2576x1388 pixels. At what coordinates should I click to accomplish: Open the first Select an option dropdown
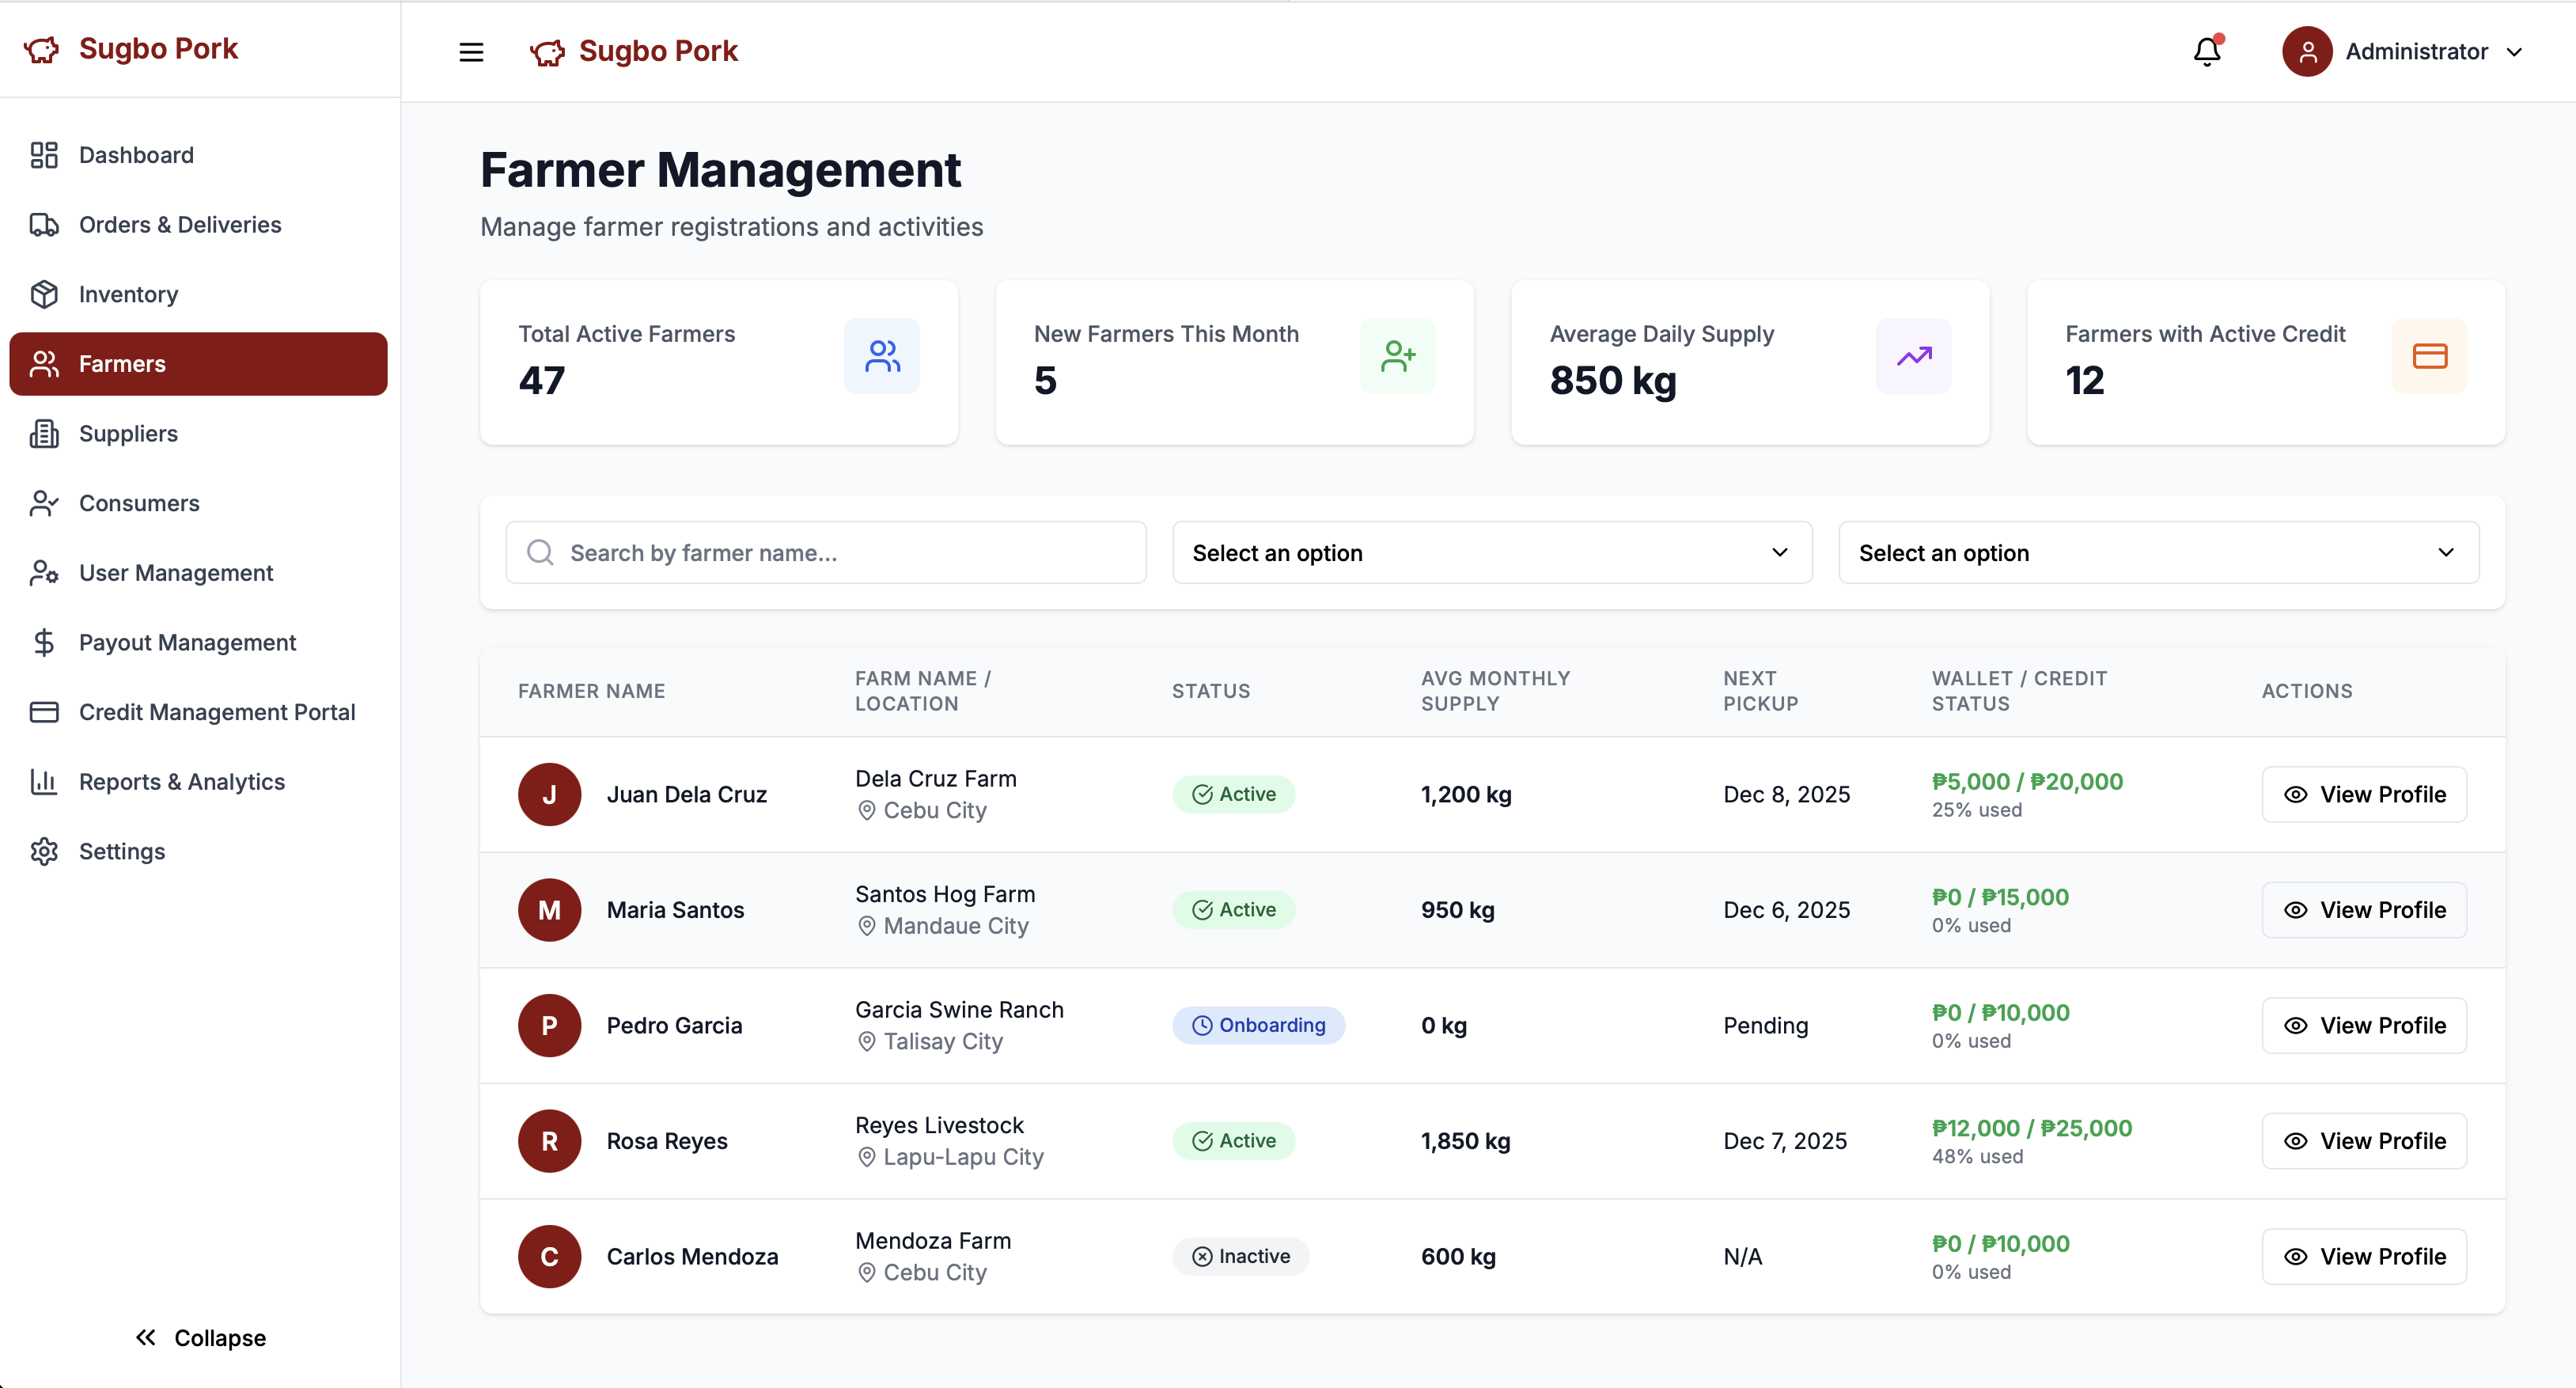point(1491,552)
